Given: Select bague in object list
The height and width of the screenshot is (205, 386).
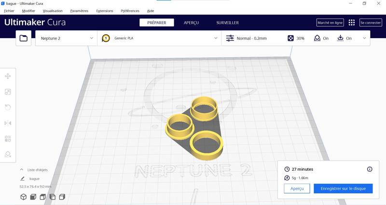Looking at the screenshot, I should point(34,178).
